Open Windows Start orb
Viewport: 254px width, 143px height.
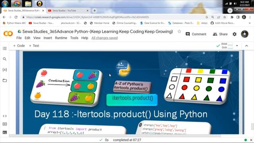(5, 4)
